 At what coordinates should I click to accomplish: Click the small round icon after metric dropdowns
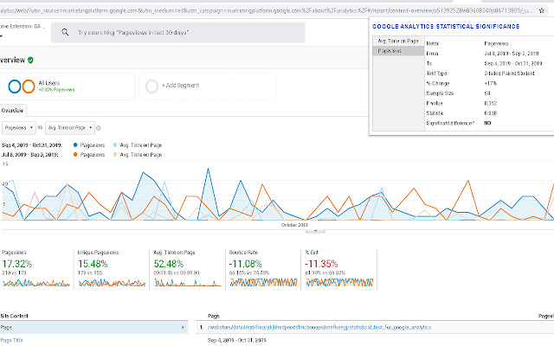point(99,128)
